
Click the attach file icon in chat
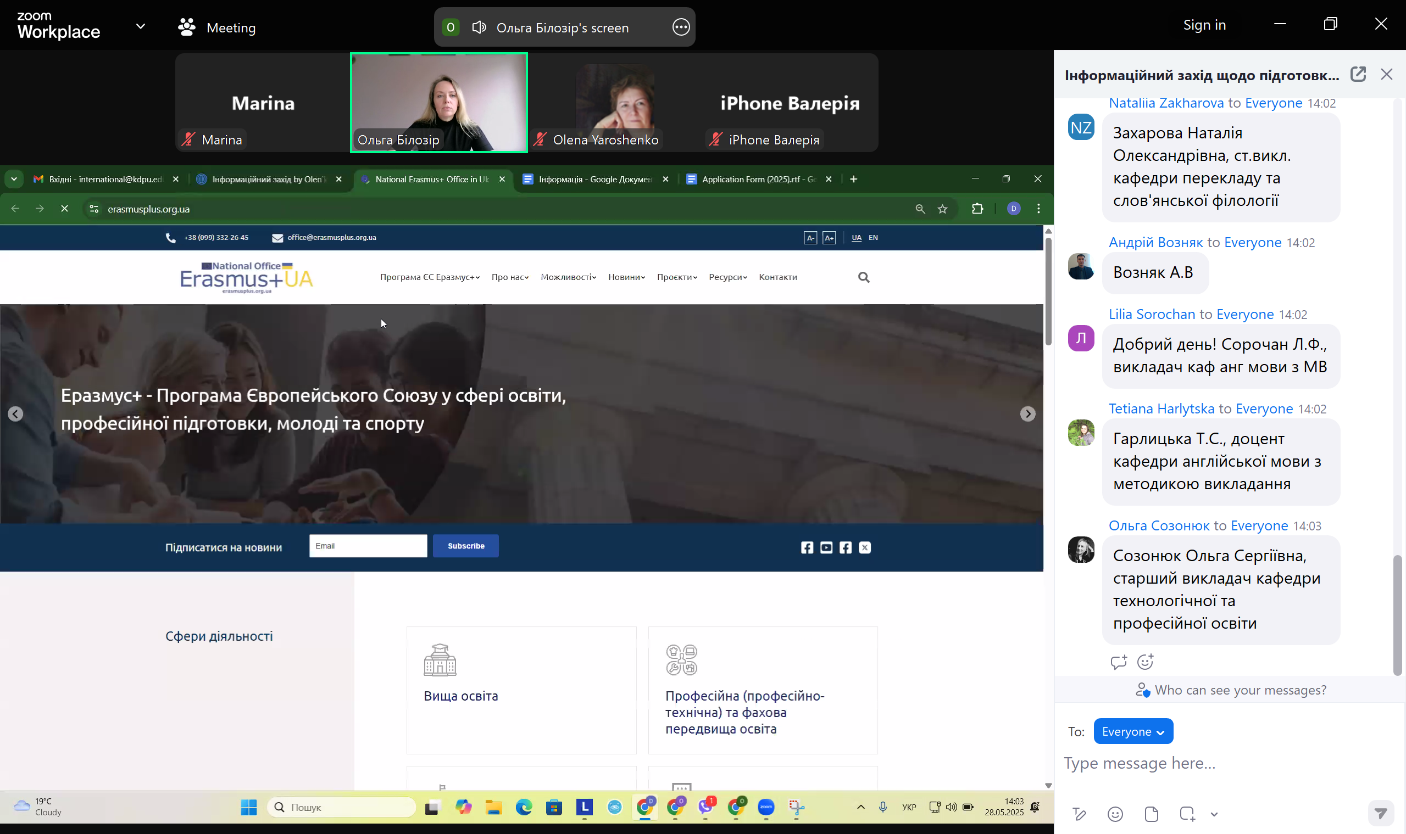click(x=1151, y=814)
